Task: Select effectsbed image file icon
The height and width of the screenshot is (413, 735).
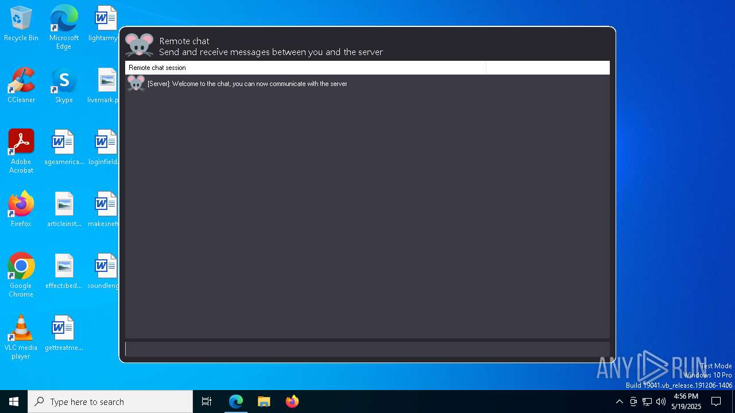Action: pos(64,271)
